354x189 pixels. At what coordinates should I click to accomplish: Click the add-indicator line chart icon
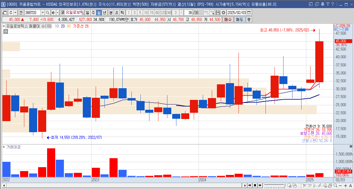pyautogui.click(x=212, y=13)
